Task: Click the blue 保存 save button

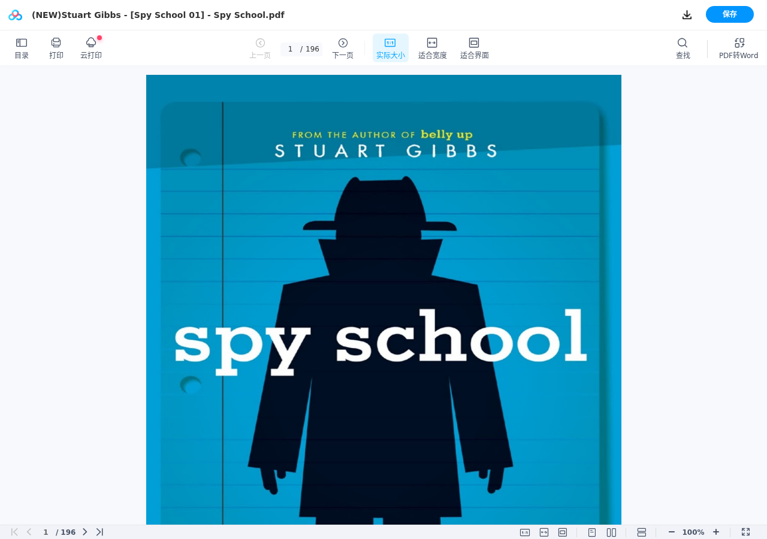Action: tap(730, 14)
